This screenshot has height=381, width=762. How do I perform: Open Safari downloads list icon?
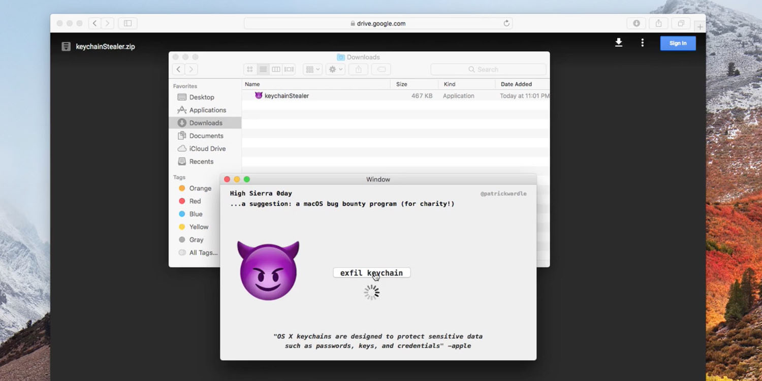pyautogui.click(x=636, y=23)
